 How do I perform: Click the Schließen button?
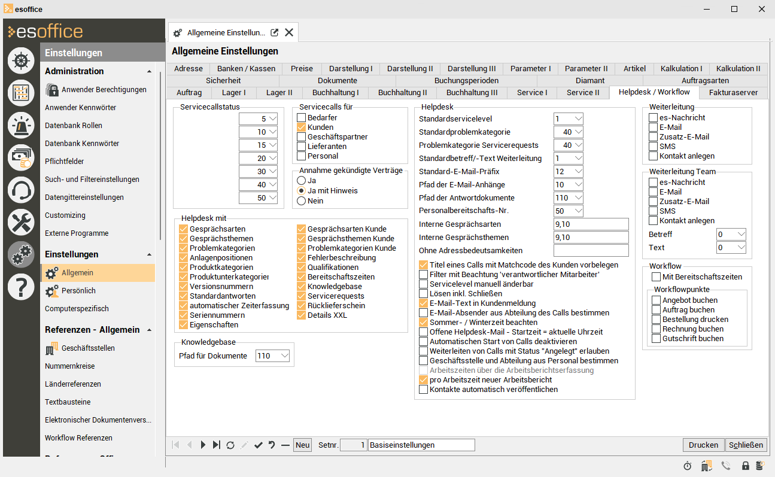pos(746,445)
